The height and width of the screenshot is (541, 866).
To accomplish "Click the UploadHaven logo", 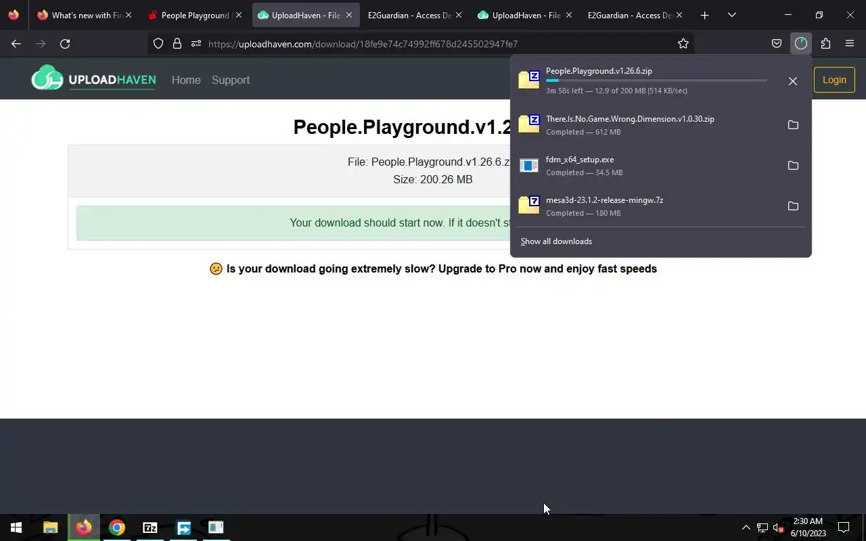I will tap(93, 78).
